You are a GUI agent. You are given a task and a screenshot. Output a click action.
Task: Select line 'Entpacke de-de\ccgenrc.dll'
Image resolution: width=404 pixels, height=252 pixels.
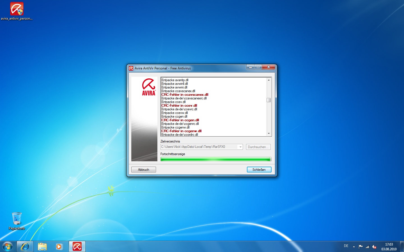point(180,124)
